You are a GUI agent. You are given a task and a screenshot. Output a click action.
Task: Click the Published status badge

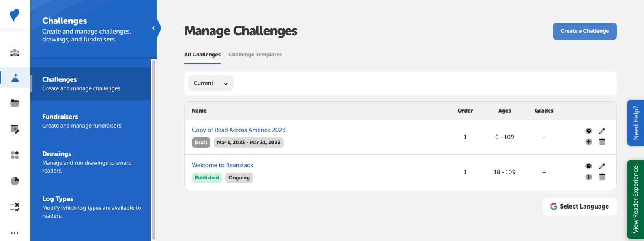[207, 178]
